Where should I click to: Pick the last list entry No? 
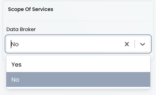(78, 80)
